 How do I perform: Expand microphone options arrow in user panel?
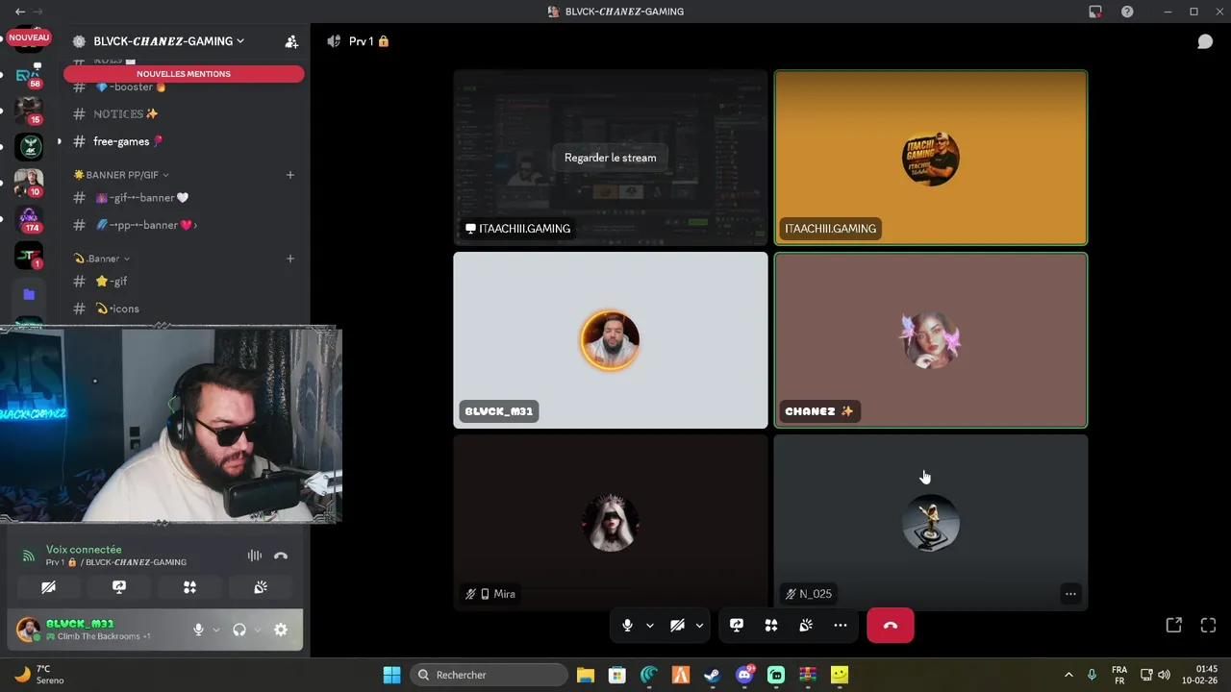coord(215,630)
